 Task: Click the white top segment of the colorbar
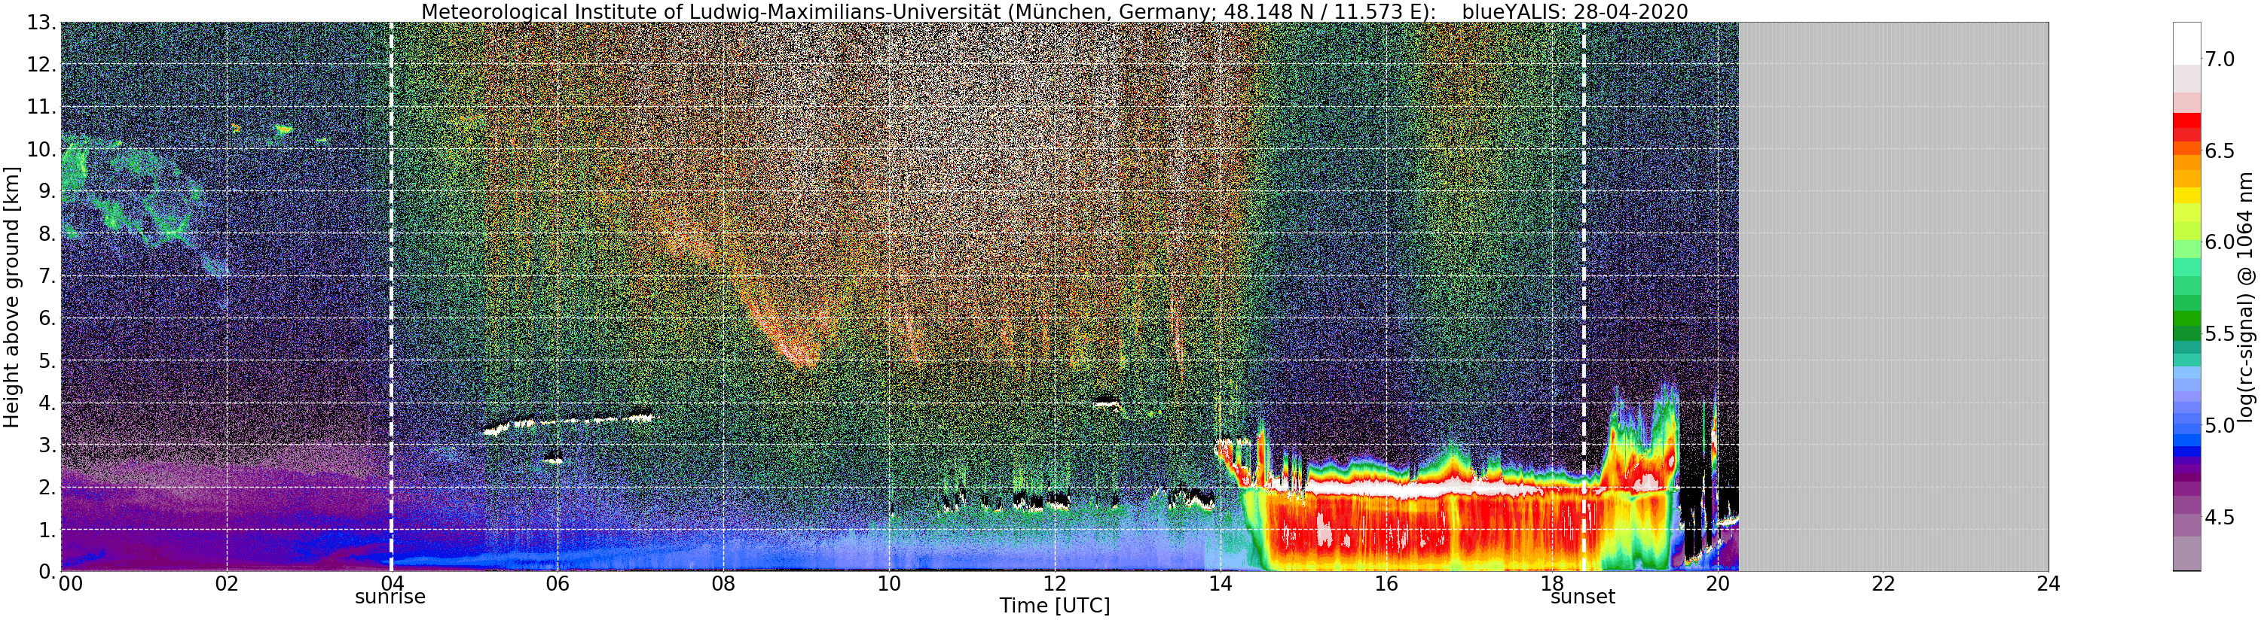[x=2186, y=44]
